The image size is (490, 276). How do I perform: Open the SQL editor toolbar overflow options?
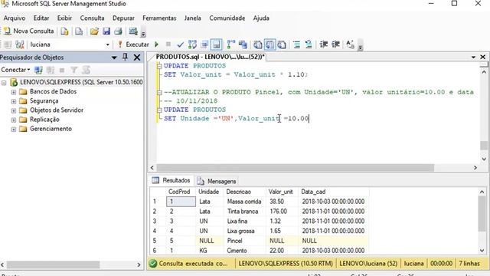tap(360, 47)
